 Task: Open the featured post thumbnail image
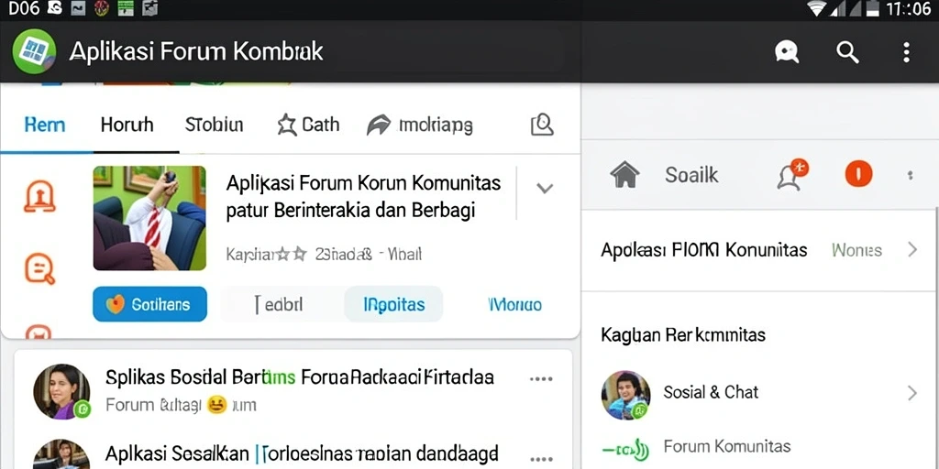coord(149,218)
